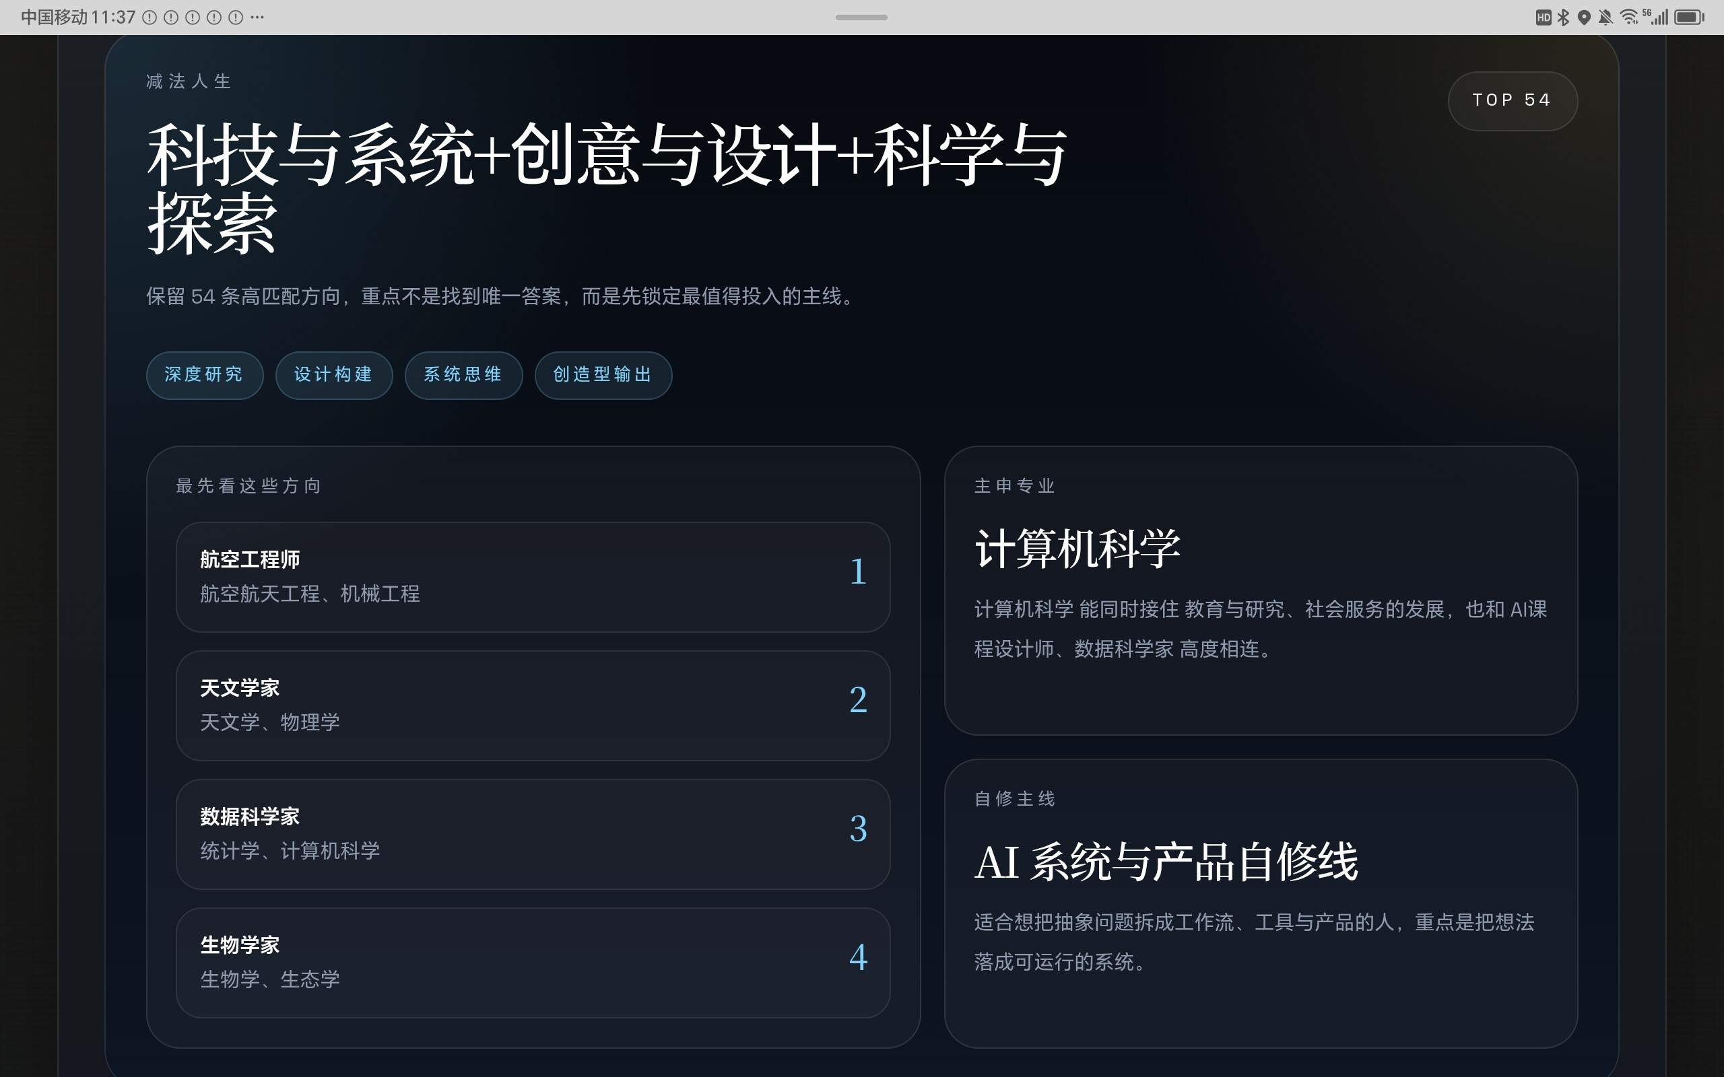Toggle the 创造型输出 filter chip
The height and width of the screenshot is (1077, 1724).
tap(603, 376)
